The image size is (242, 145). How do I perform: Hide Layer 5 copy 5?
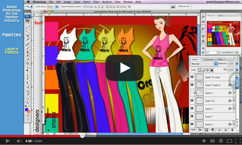[192, 85]
